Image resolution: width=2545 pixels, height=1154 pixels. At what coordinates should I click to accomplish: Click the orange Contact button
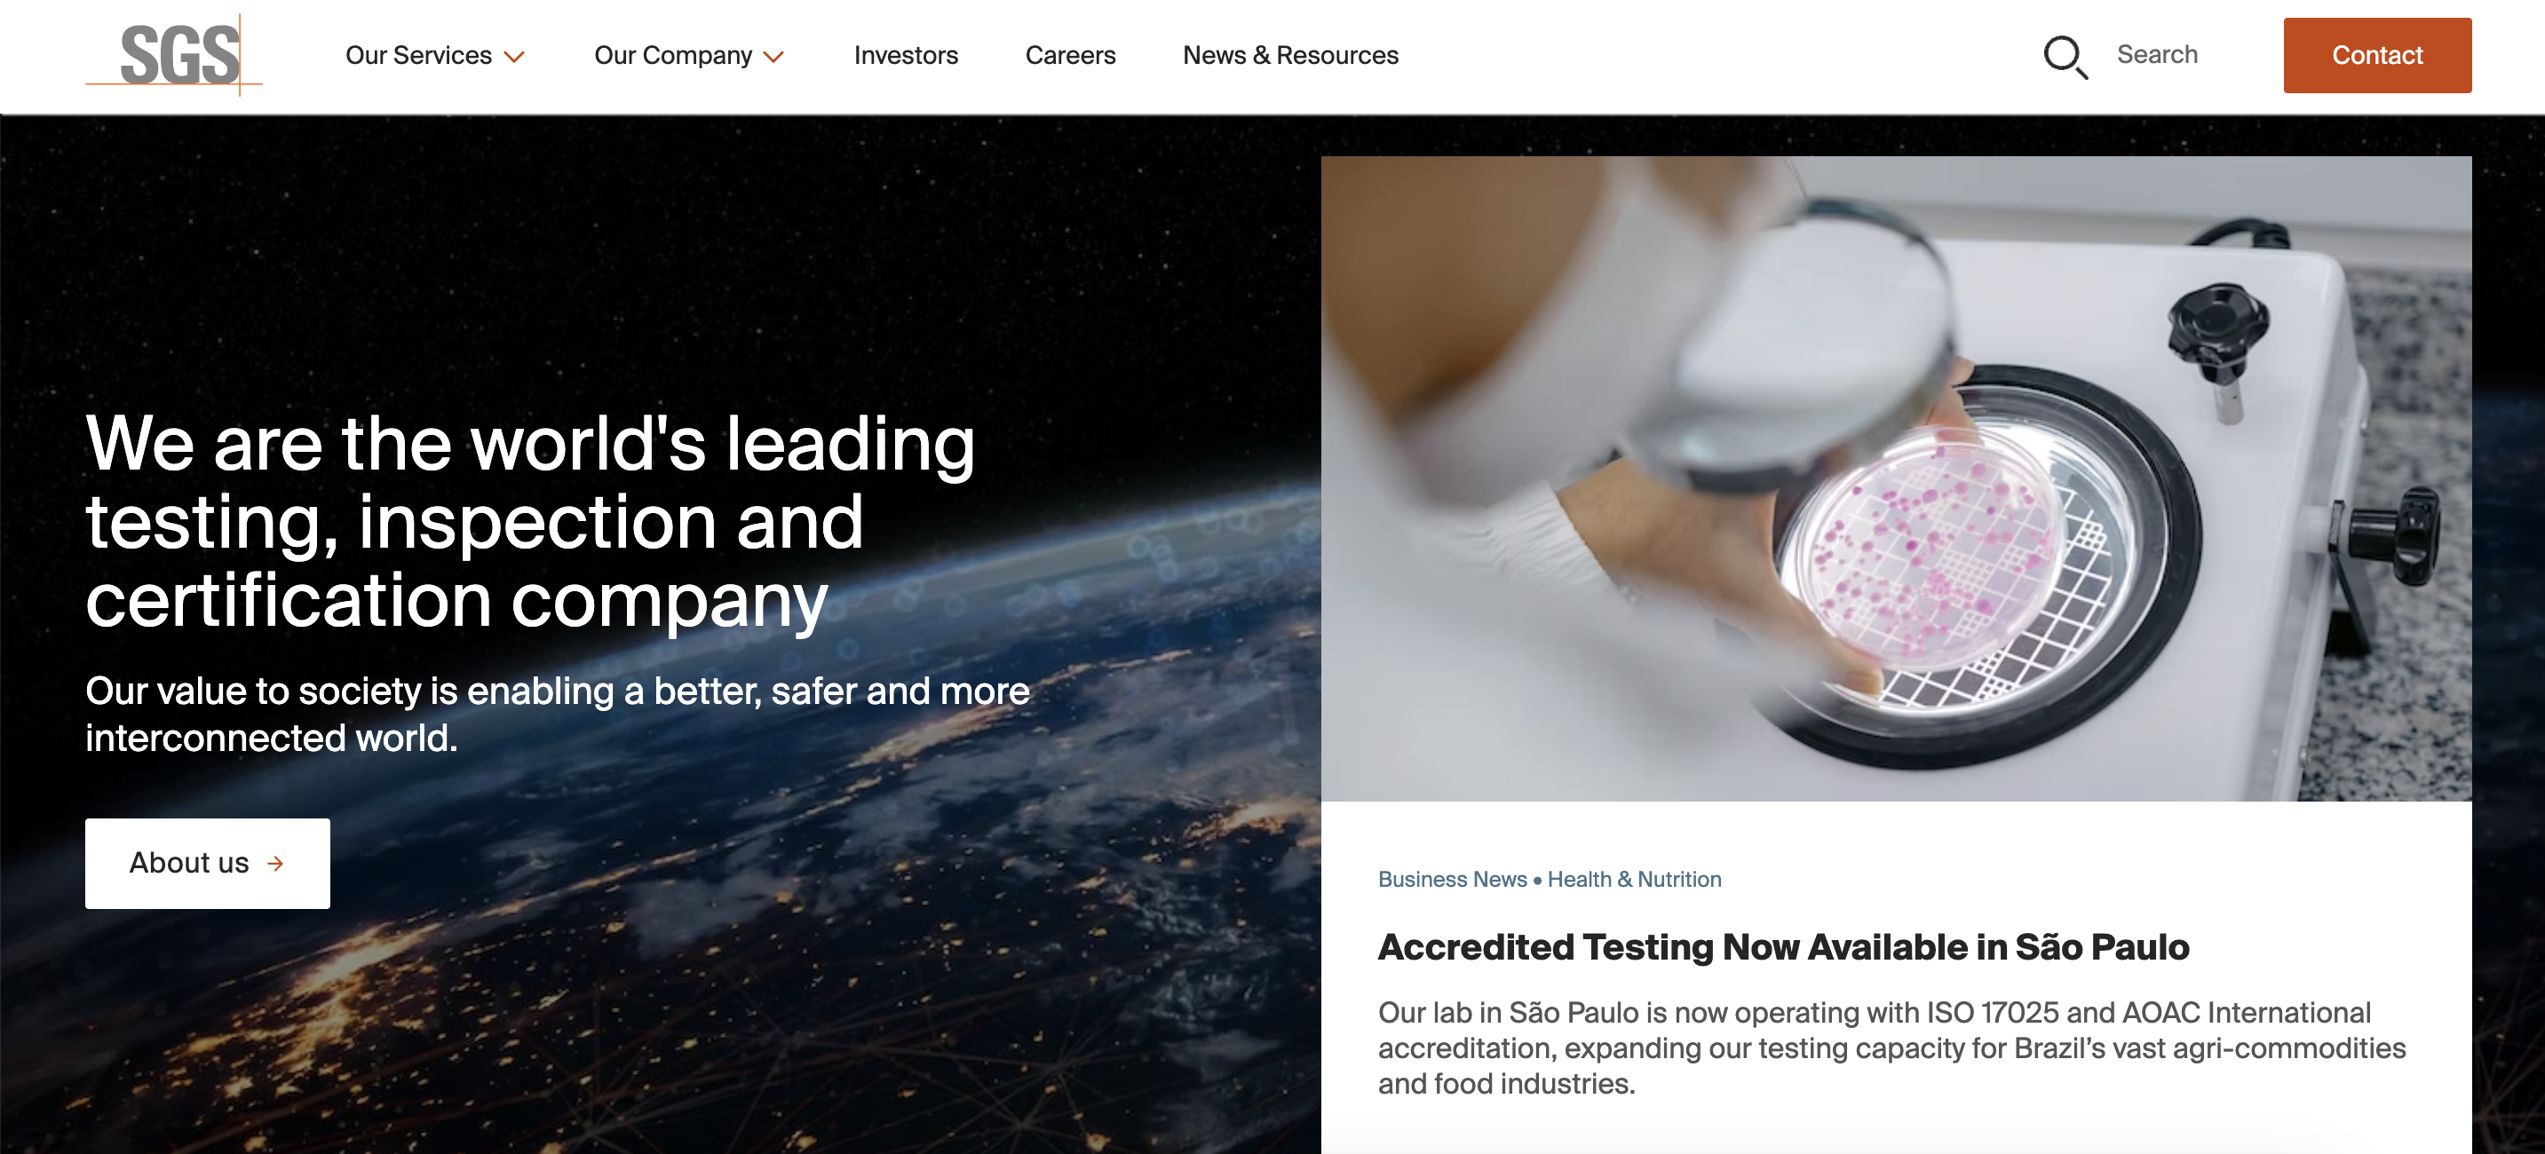(x=2377, y=55)
